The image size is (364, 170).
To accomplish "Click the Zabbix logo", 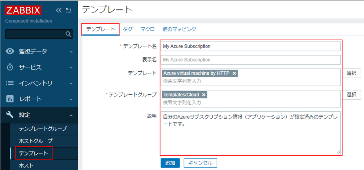I will coord(23,11).
